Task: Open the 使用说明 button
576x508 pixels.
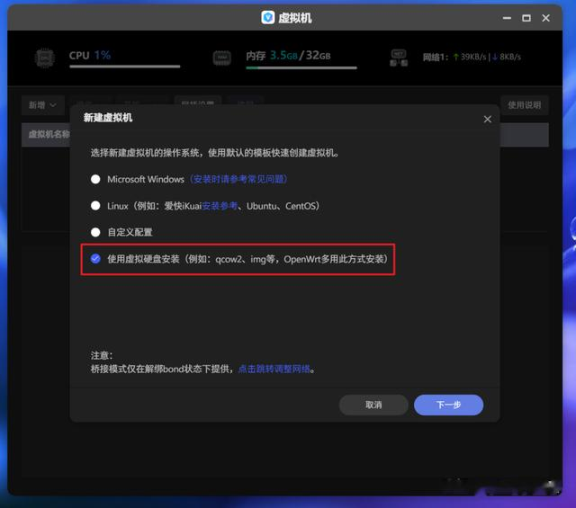Action: pos(524,105)
